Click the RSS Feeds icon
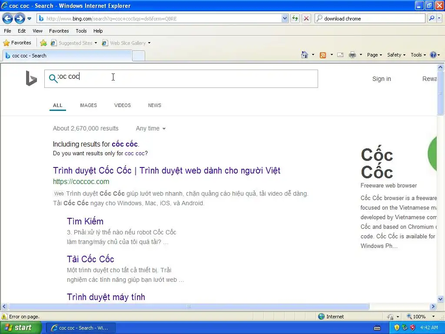 (x=323, y=55)
